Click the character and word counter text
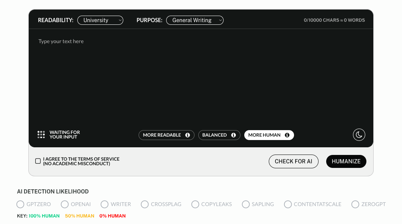402x224 pixels. (334, 20)
